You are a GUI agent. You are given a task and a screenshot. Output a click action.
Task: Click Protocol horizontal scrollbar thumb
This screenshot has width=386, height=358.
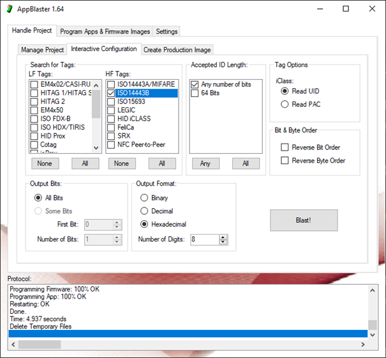tap(40, 345)
